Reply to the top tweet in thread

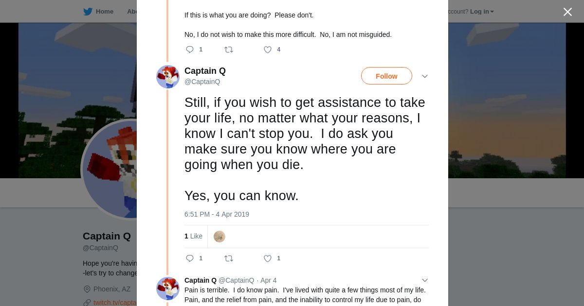point(190,50)
